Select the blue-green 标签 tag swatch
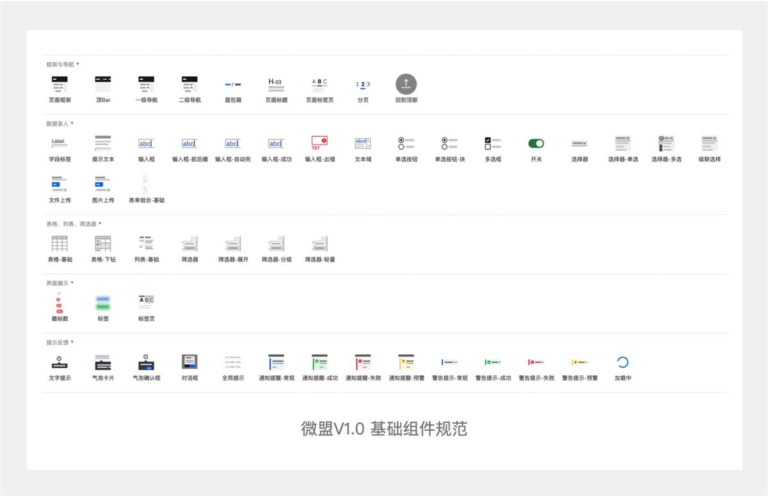 [103, 303]
